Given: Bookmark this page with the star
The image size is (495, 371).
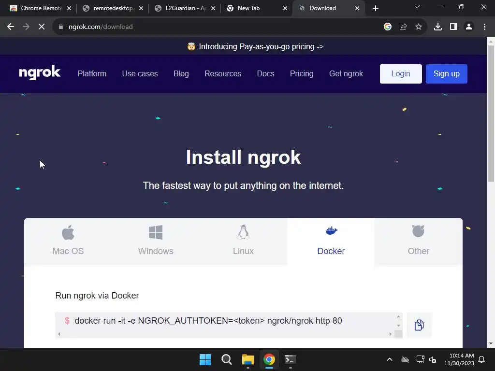Looking at the screenshot, I should pos(419,27).
